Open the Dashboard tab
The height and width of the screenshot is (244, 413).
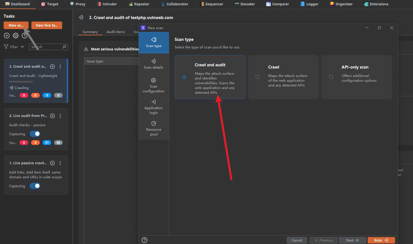[x=17, y=4]
